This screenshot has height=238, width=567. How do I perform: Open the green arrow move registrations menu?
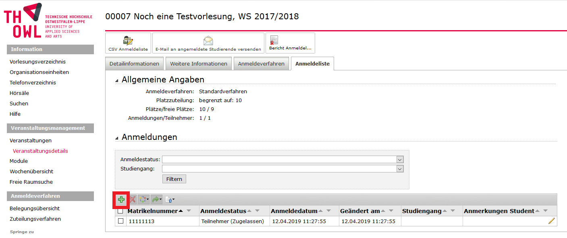point(156,199)
